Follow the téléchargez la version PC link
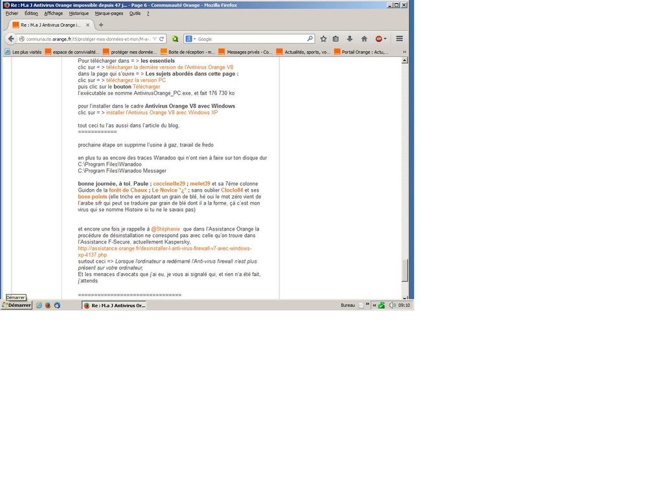Screen dimensions: 647x485 click(136, 80)
